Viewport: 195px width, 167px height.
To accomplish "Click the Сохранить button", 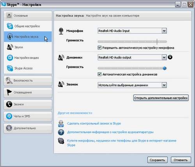I will [157, 160].
